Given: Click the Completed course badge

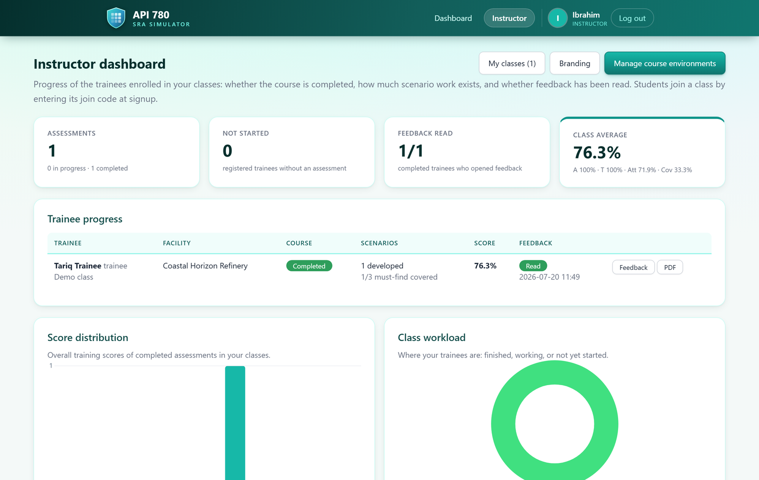Looking at the screenshot, I should 309,266.
